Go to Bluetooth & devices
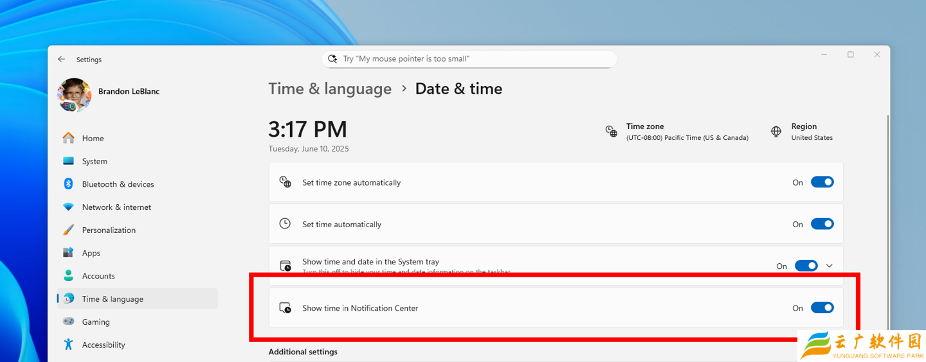 (x=138, y=184)
